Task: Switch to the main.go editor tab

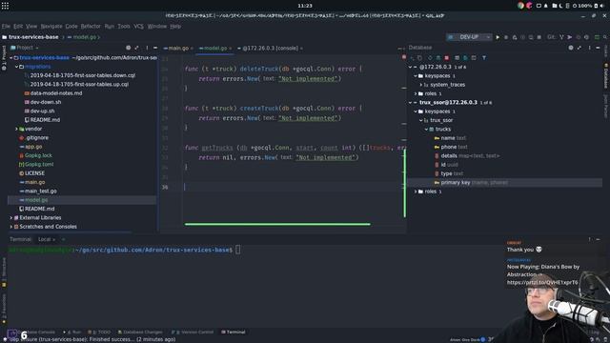Action: pos(178,49)
